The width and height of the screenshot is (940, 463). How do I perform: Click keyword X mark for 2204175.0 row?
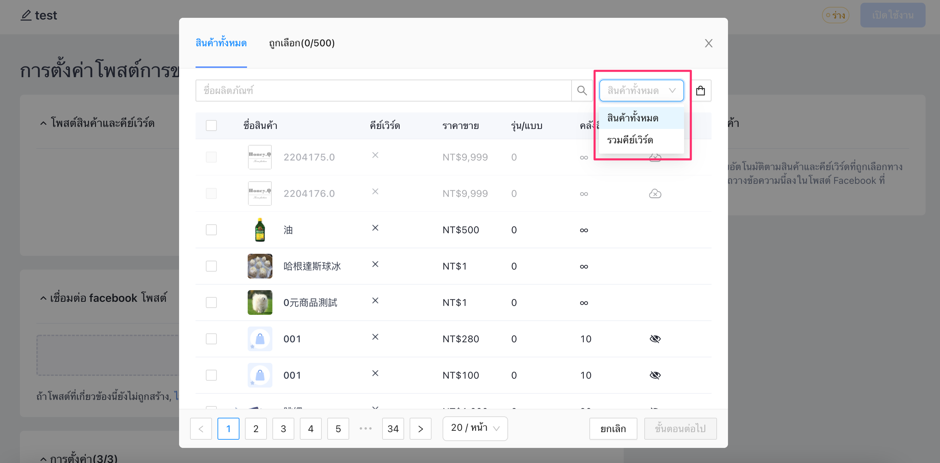pyautogui.click(x=375, y=155)
